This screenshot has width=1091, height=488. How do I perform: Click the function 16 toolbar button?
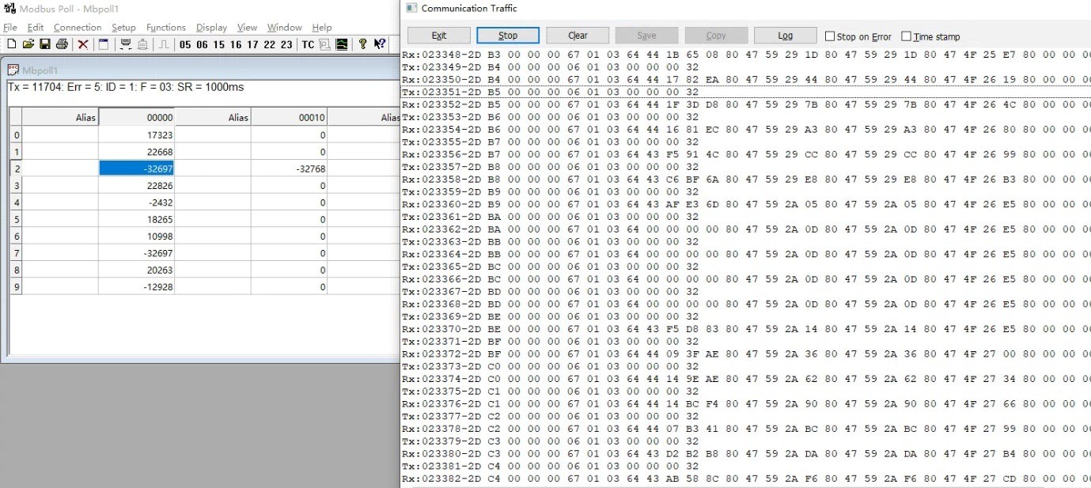tap(236, 44)
